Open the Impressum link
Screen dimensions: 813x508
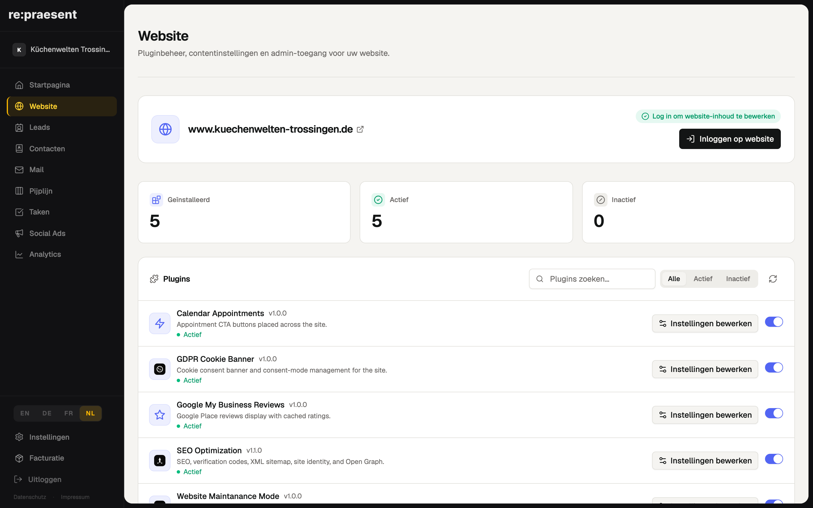(75, 497)
